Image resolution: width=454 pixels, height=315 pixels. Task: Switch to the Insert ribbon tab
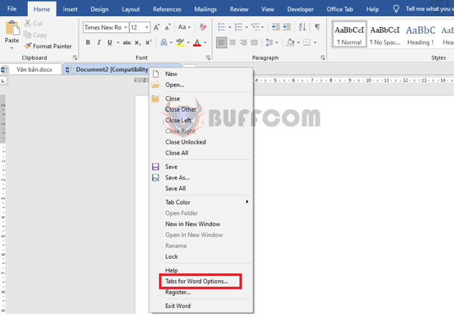[70, 9]
